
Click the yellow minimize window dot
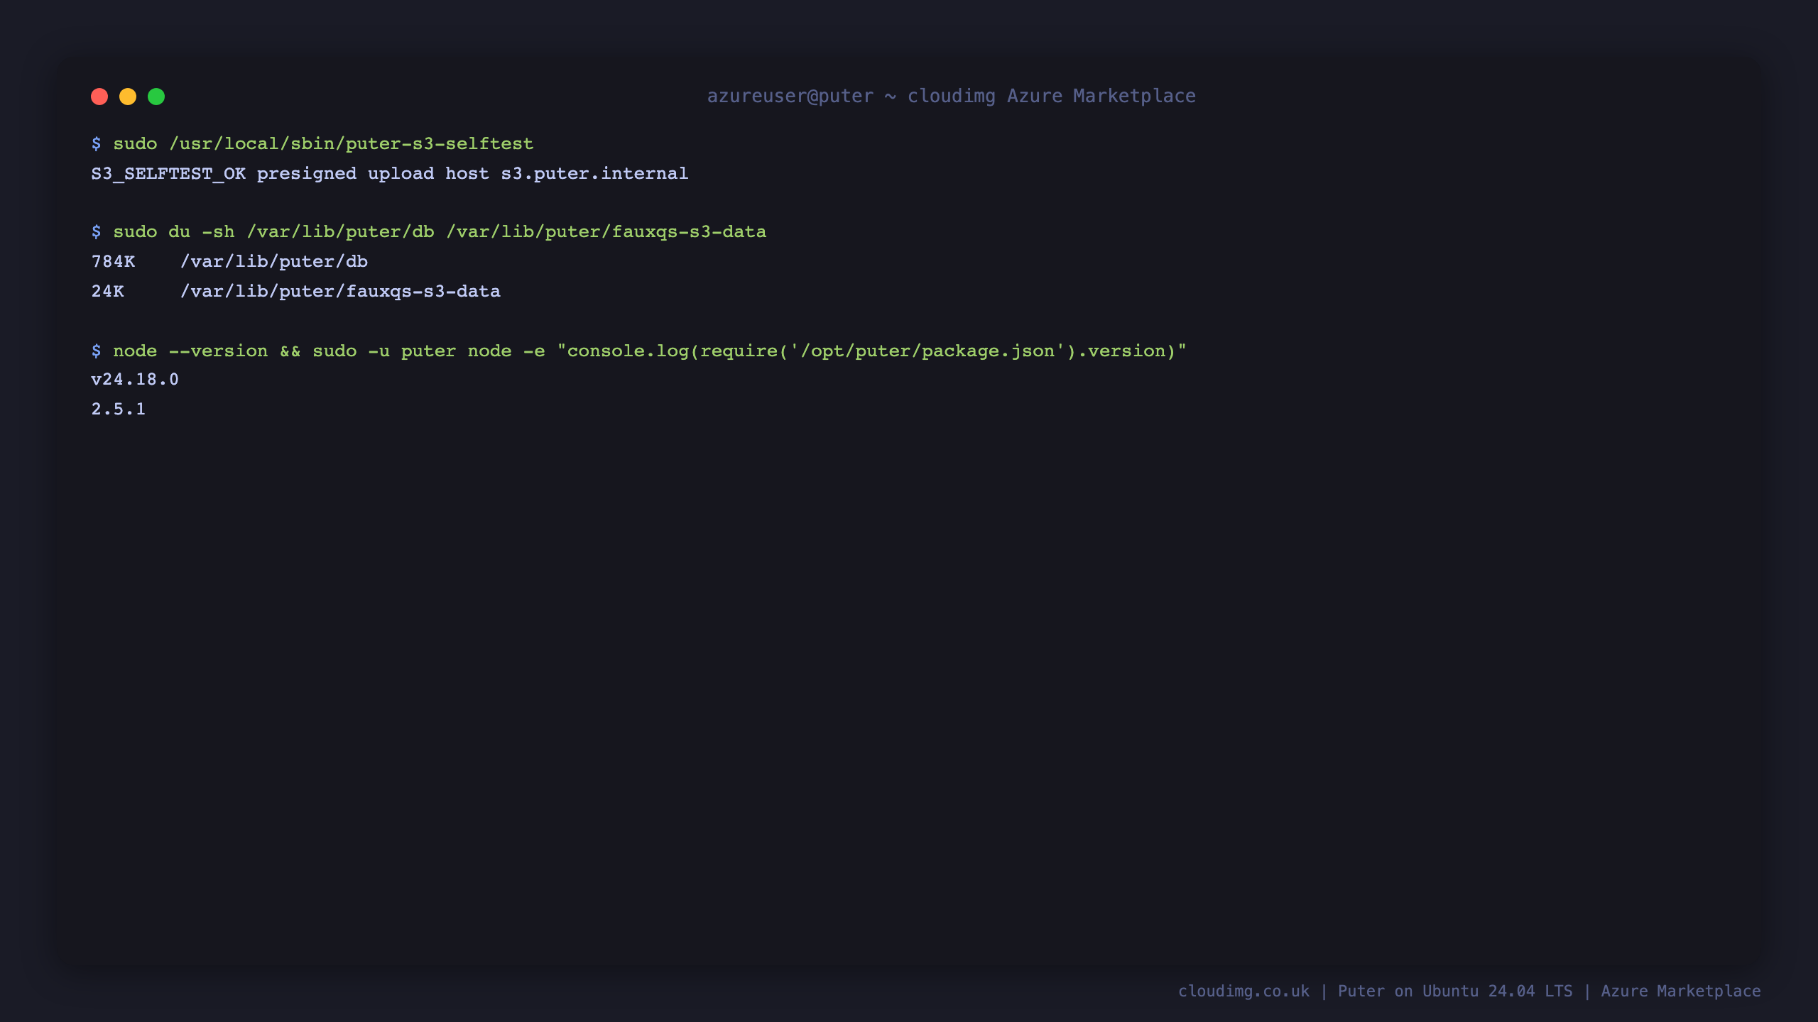point(128,97)
